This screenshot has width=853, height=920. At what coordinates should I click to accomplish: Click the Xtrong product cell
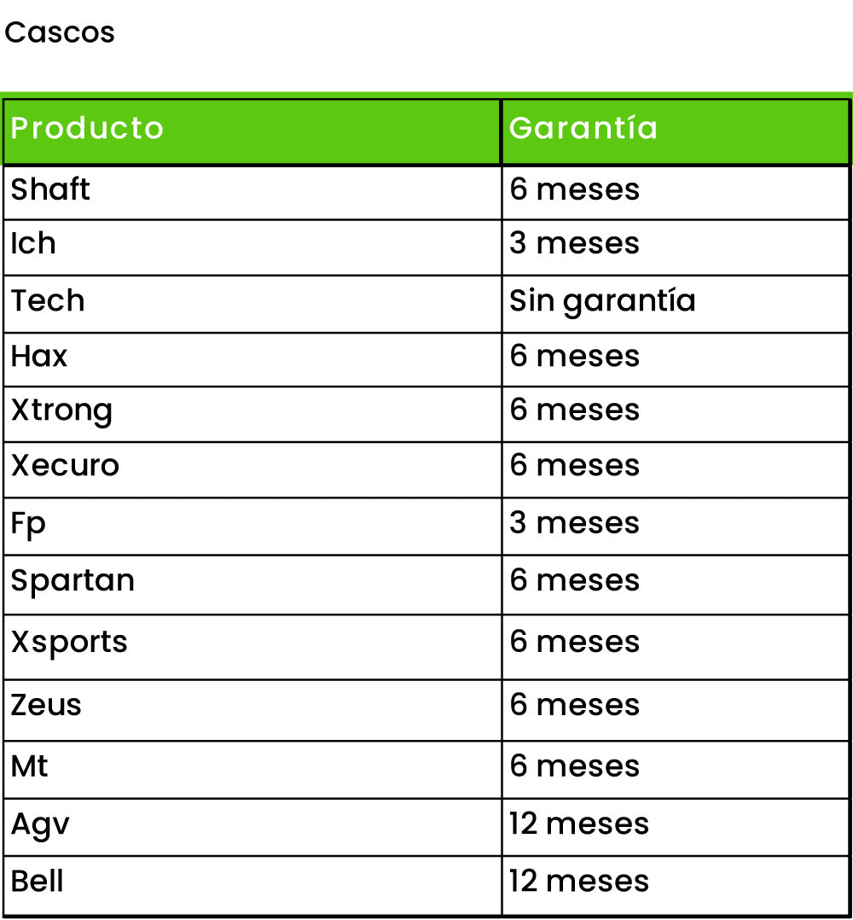coord(252,414)
